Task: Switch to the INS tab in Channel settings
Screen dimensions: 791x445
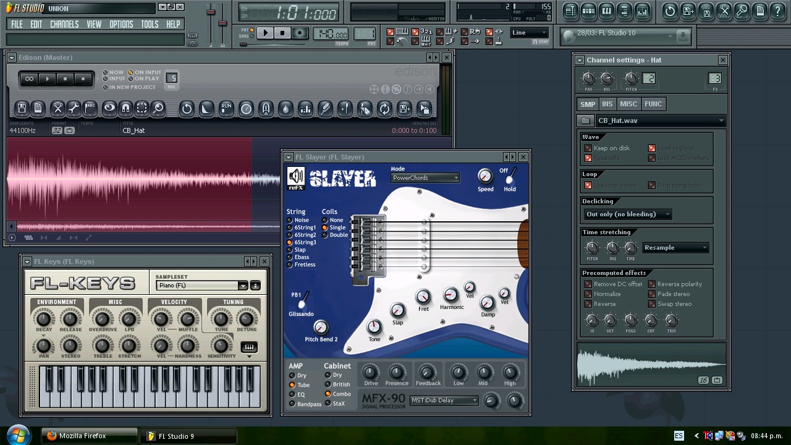Action: pyautogui.click(x=607, y=104)
